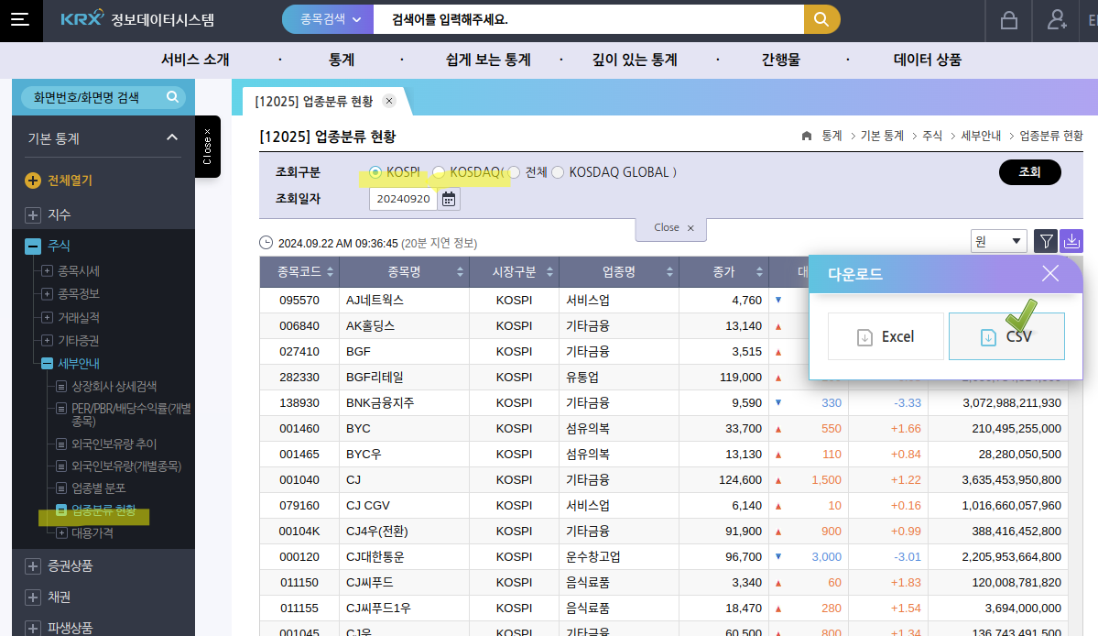
Task: Select the KOSPI radio button
Action: tap(375, 172)
